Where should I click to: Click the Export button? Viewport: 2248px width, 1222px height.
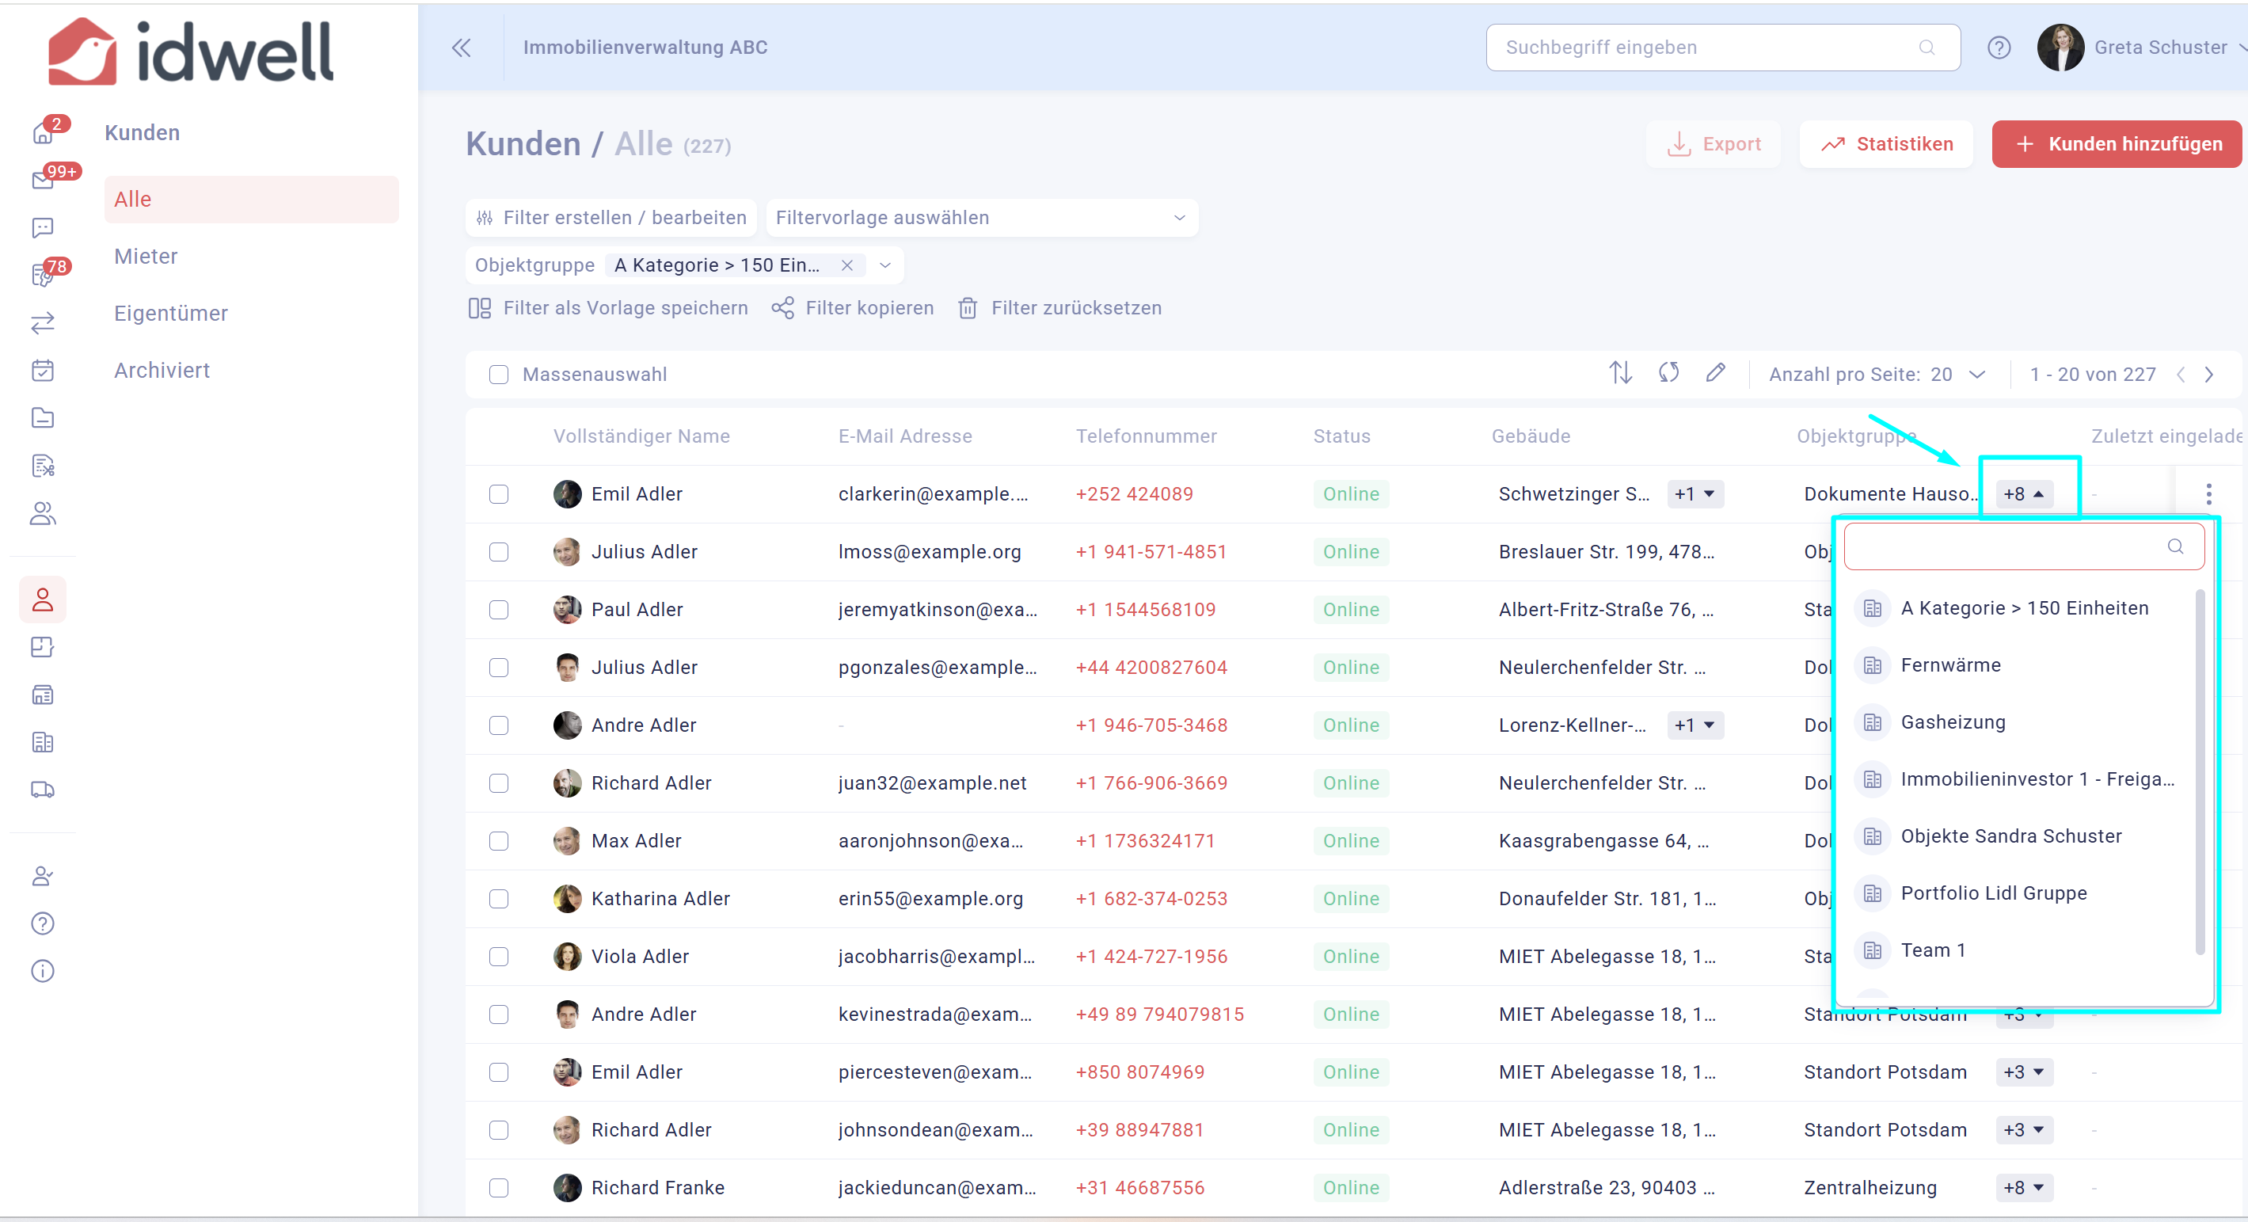click(1713, 144)
